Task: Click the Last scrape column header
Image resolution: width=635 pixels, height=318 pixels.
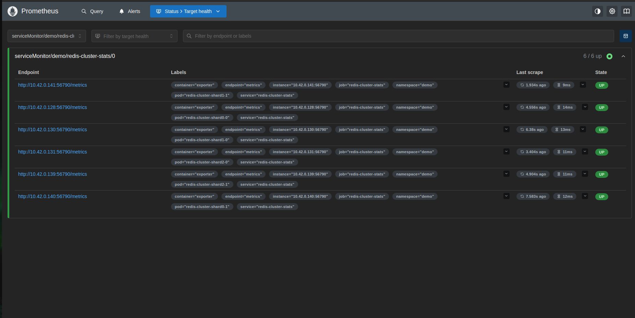Action: click(x=530, y=72)
